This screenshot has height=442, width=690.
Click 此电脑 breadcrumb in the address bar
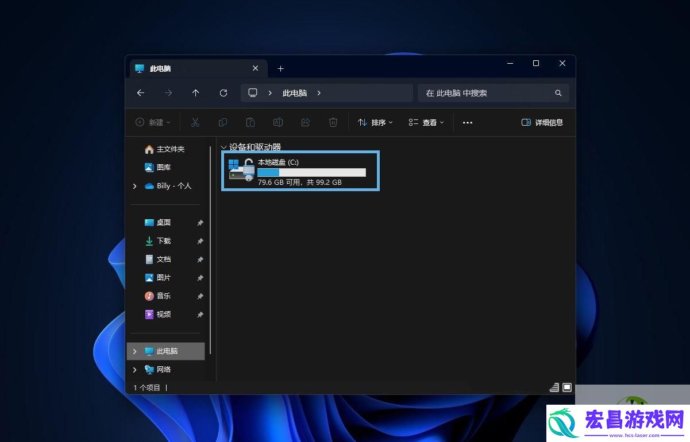pyautogui.click(x=295, y=93)
